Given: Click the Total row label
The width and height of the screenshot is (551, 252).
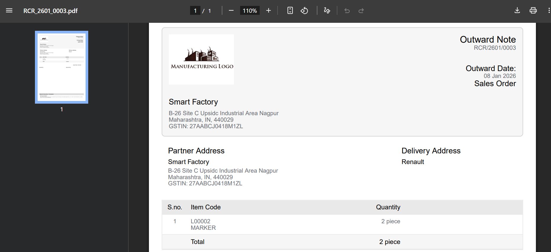Looking at the screenshot, I should [x=197, y=242].
